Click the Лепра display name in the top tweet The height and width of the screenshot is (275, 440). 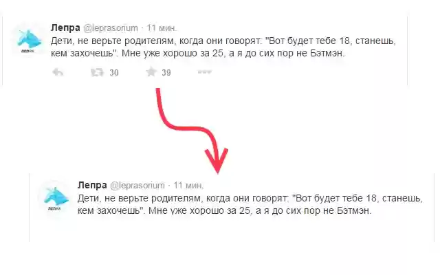coord(65,27)
